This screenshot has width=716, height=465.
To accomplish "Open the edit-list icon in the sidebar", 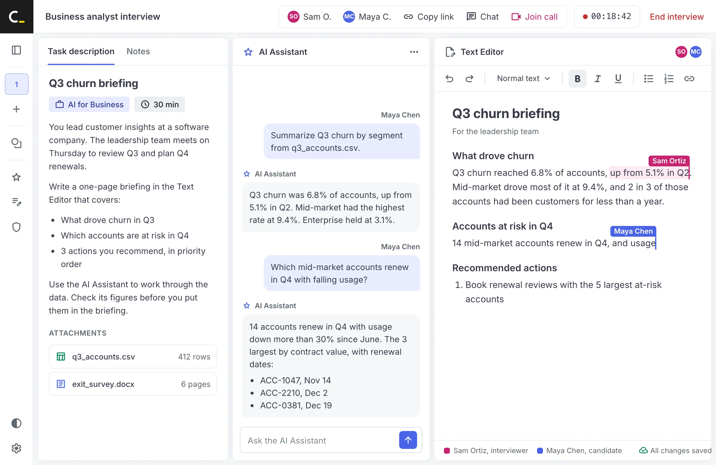I will click(16, 202).
